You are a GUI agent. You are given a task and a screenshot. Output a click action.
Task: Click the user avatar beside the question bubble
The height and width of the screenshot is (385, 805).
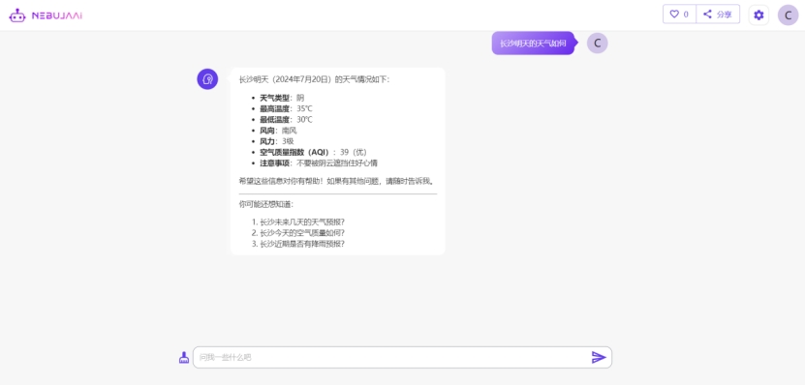coord(597,44)
